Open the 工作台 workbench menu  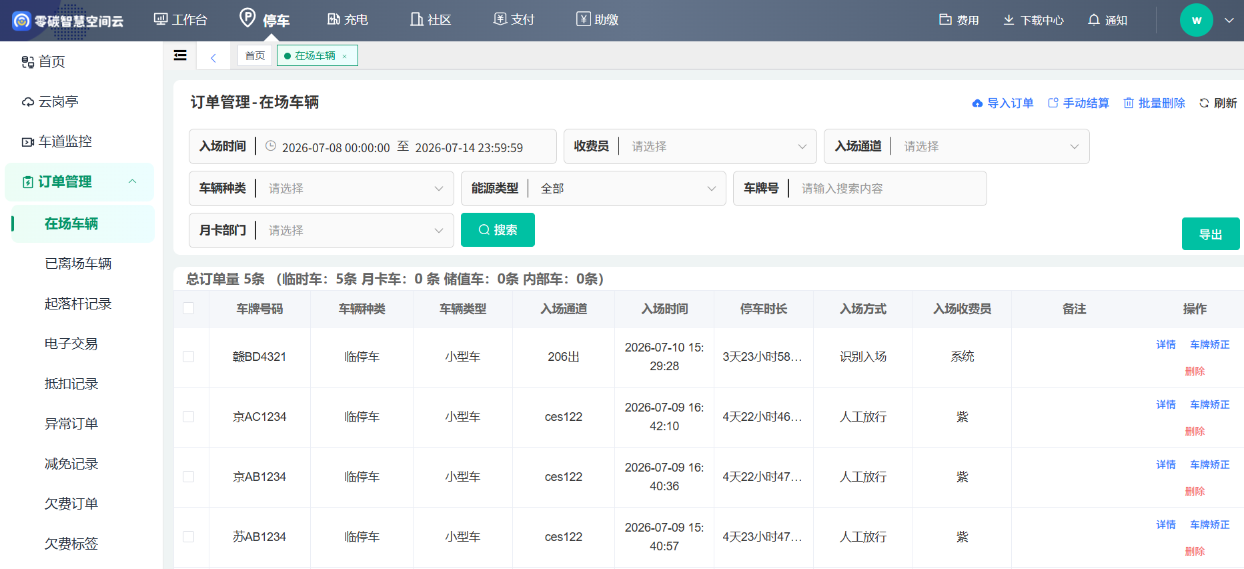pyautogui.click(x=181, y=19)
